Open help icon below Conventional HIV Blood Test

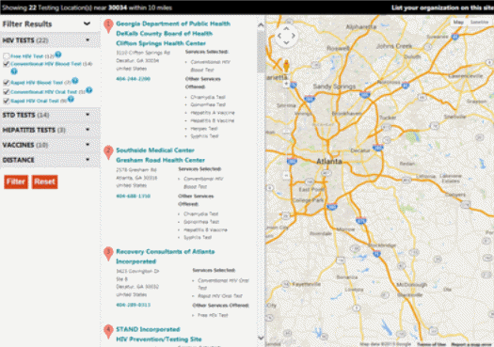(x=14, y=71)
